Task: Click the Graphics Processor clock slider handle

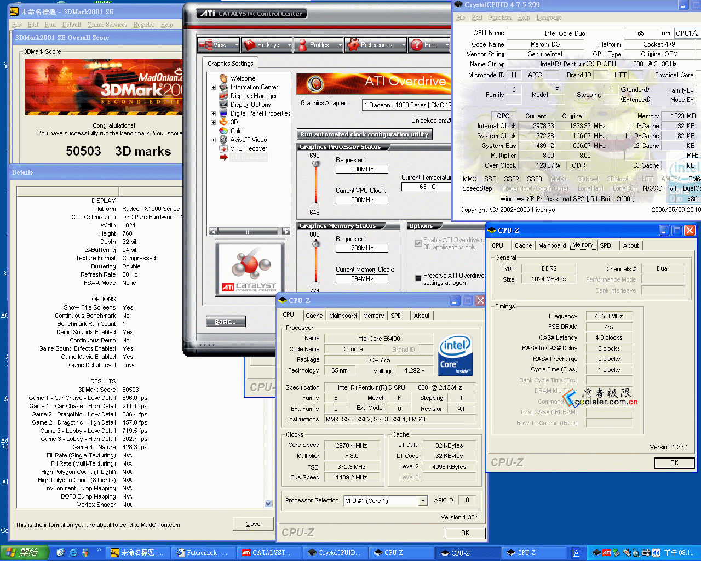Action: pyautogui.click(x=316, y=164)
